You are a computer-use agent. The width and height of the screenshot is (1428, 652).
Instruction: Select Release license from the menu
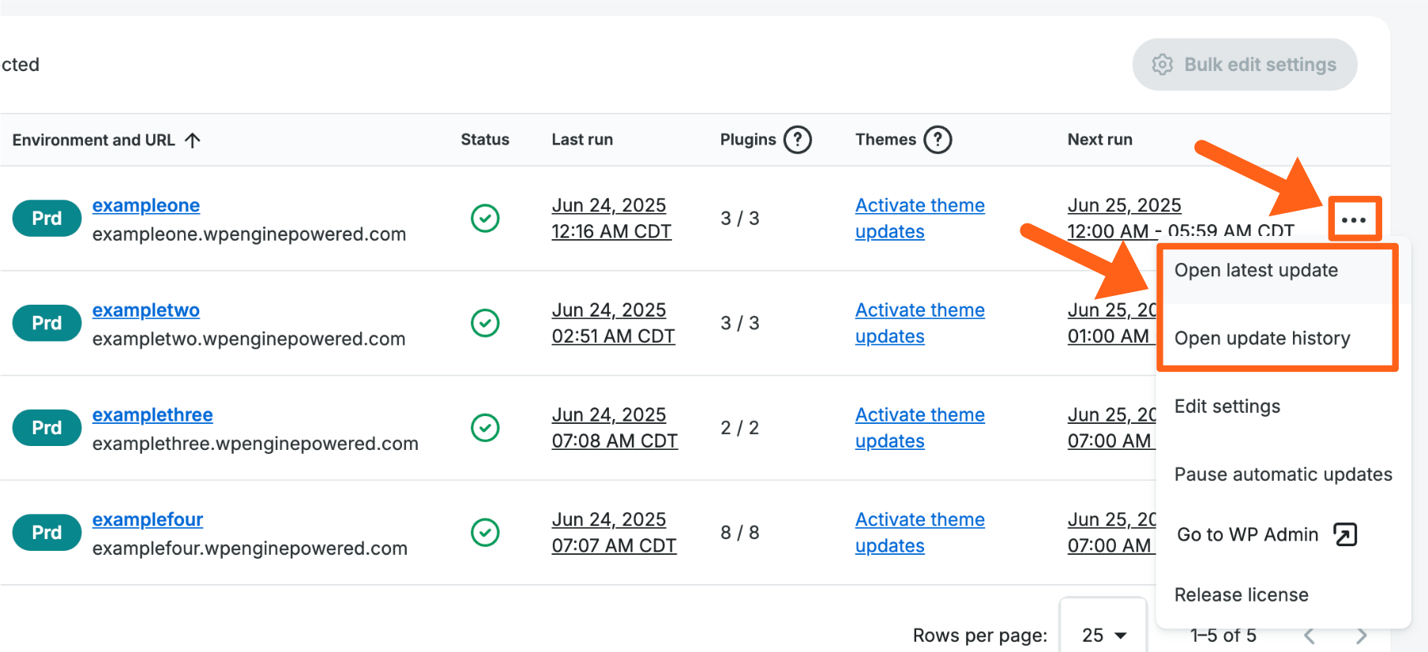click(1241, 594)
